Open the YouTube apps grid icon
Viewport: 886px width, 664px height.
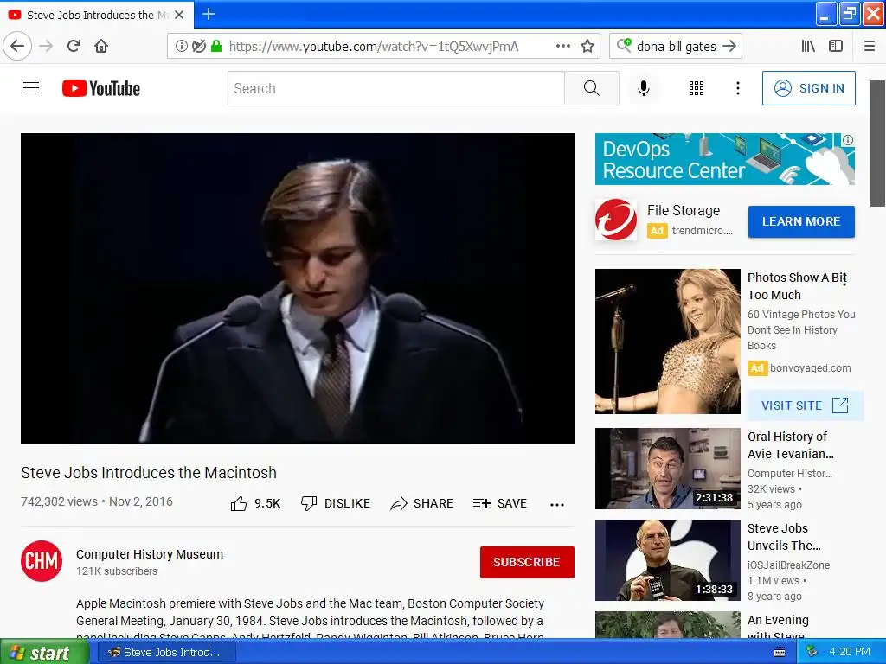click(x=697, y=88)
